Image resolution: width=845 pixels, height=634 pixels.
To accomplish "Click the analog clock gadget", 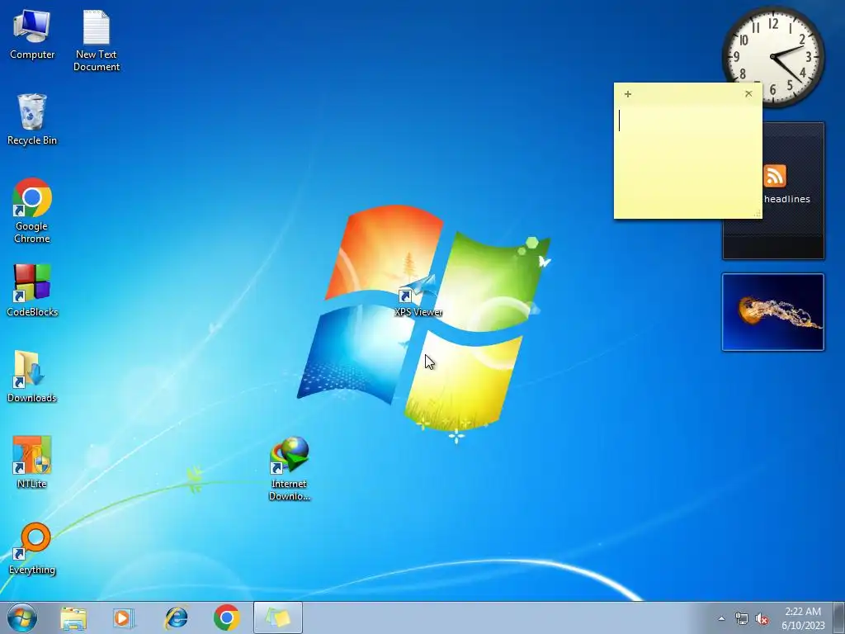I will click(x=772, y=56).
